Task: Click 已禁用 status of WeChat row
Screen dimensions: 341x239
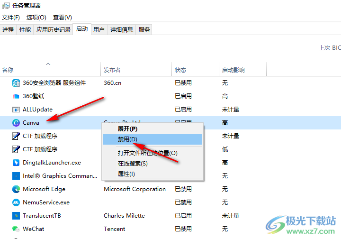Action: click(183, 229)
